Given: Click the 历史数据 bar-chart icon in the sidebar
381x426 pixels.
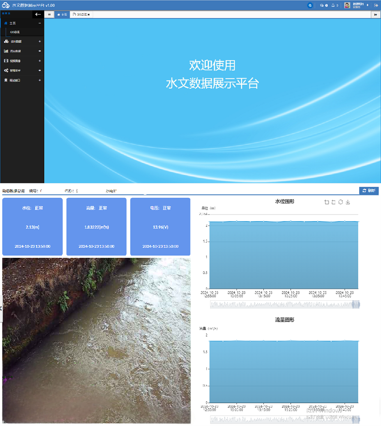Looking at the screenshot, I should tap(7, 51).
